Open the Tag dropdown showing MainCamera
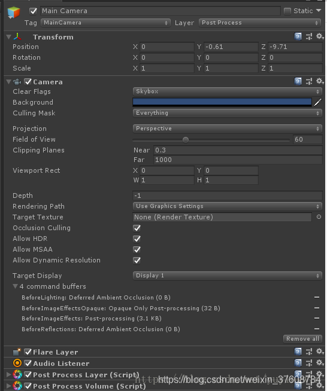Screen dimensions: 327x391 (105, 23)
